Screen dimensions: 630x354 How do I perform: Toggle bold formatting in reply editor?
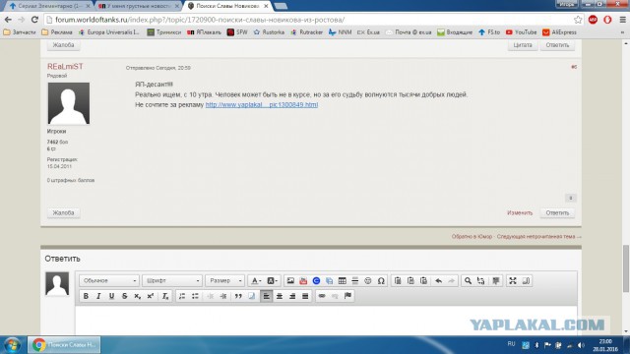coord(86,296)
